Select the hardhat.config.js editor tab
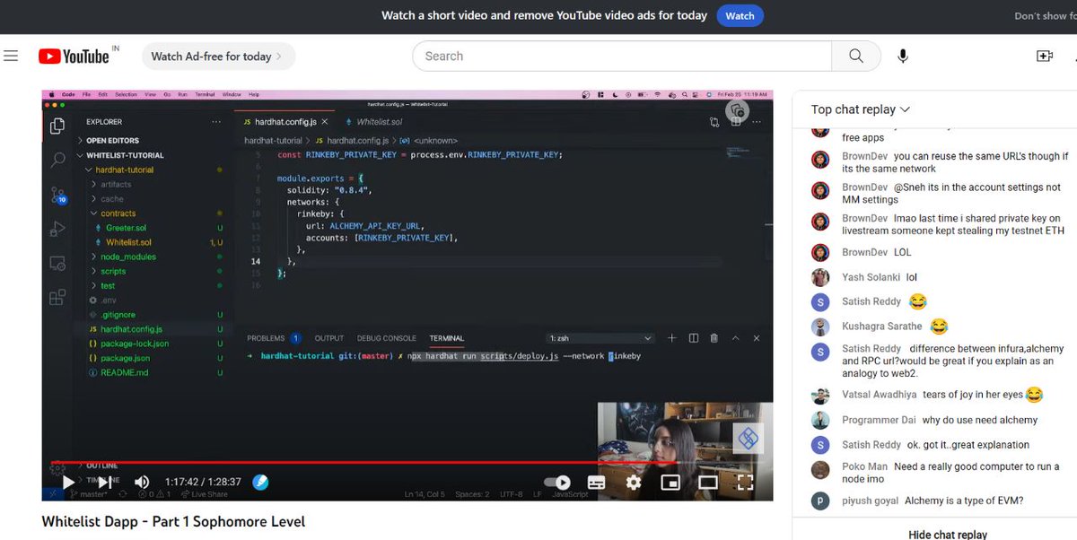1077x540 pixels. [x=287, y=121]
